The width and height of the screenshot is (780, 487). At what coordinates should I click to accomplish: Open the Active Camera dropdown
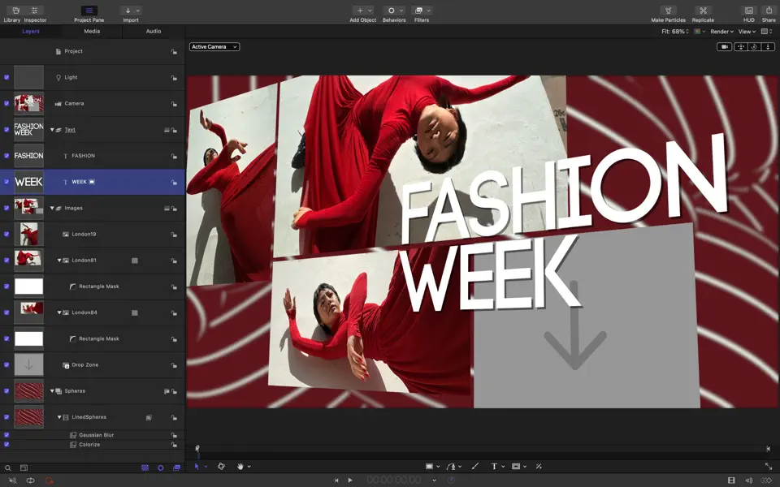click(x=214, y=46)
